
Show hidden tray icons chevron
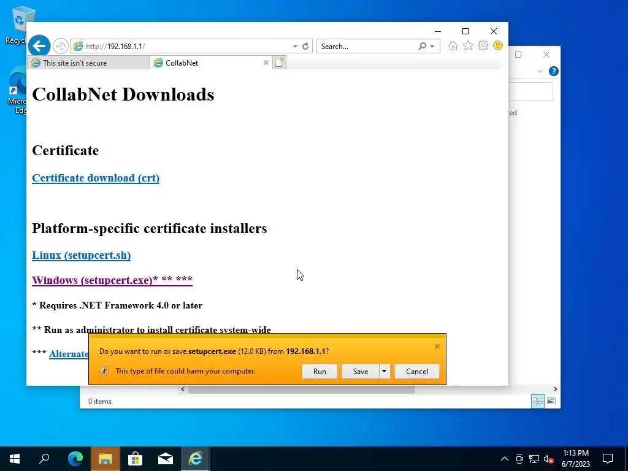coord(505,459)
